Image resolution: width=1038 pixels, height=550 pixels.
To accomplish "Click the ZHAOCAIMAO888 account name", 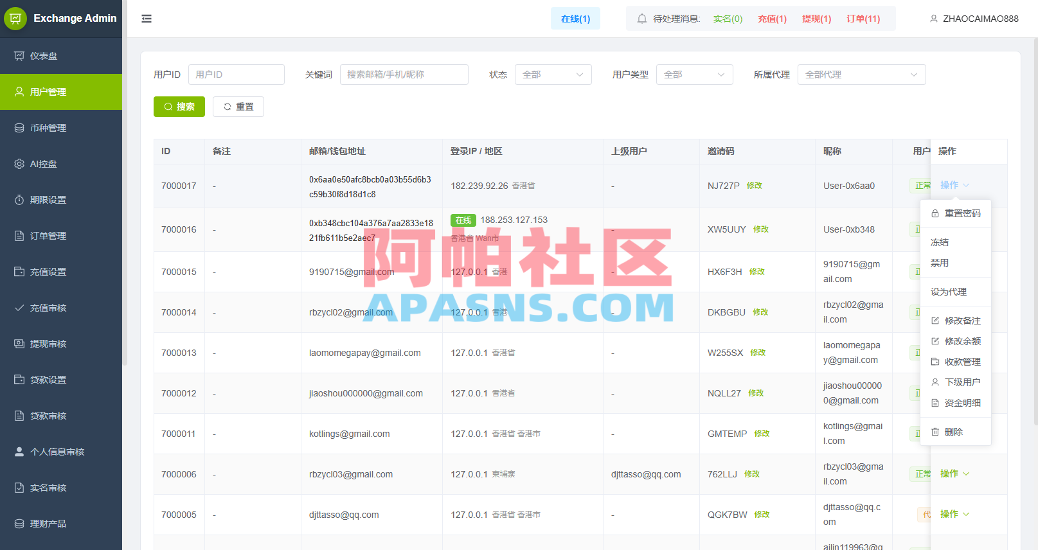I will [x=981, y=19].
